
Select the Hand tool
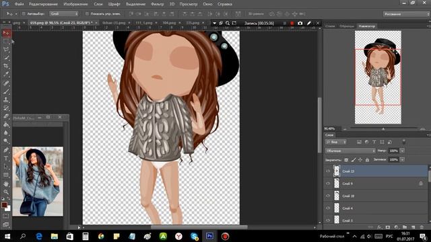point(6,184)
